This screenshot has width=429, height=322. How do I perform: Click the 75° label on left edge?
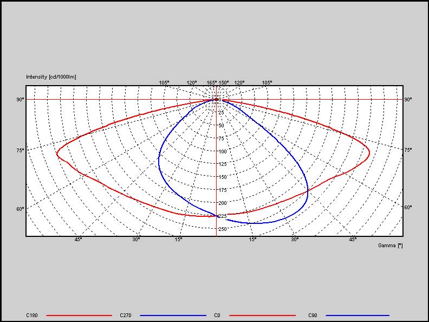click(20, 150)
